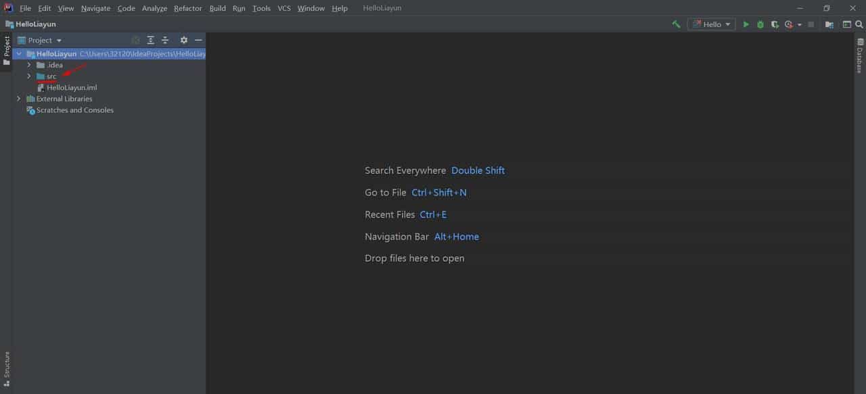Collapse all nodes in the Project tree
Viewport: 866px width, 394px height.
(165, 40)
